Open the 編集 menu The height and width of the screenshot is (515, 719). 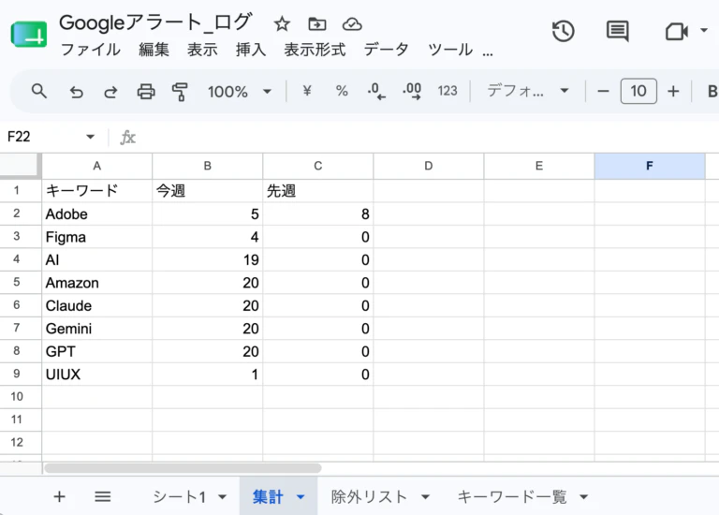tap(154, 50)
